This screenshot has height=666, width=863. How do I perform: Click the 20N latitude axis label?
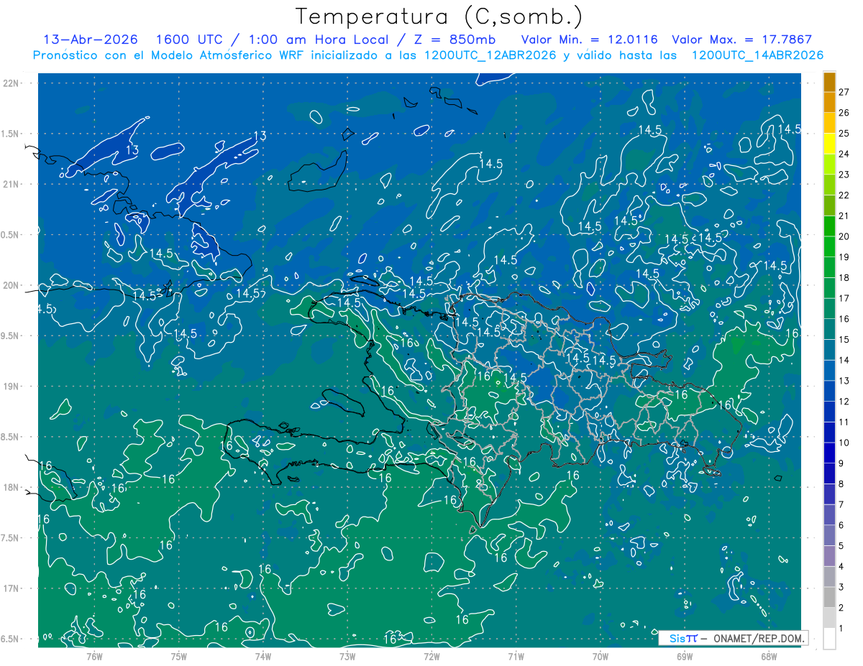tap(12, 285)
